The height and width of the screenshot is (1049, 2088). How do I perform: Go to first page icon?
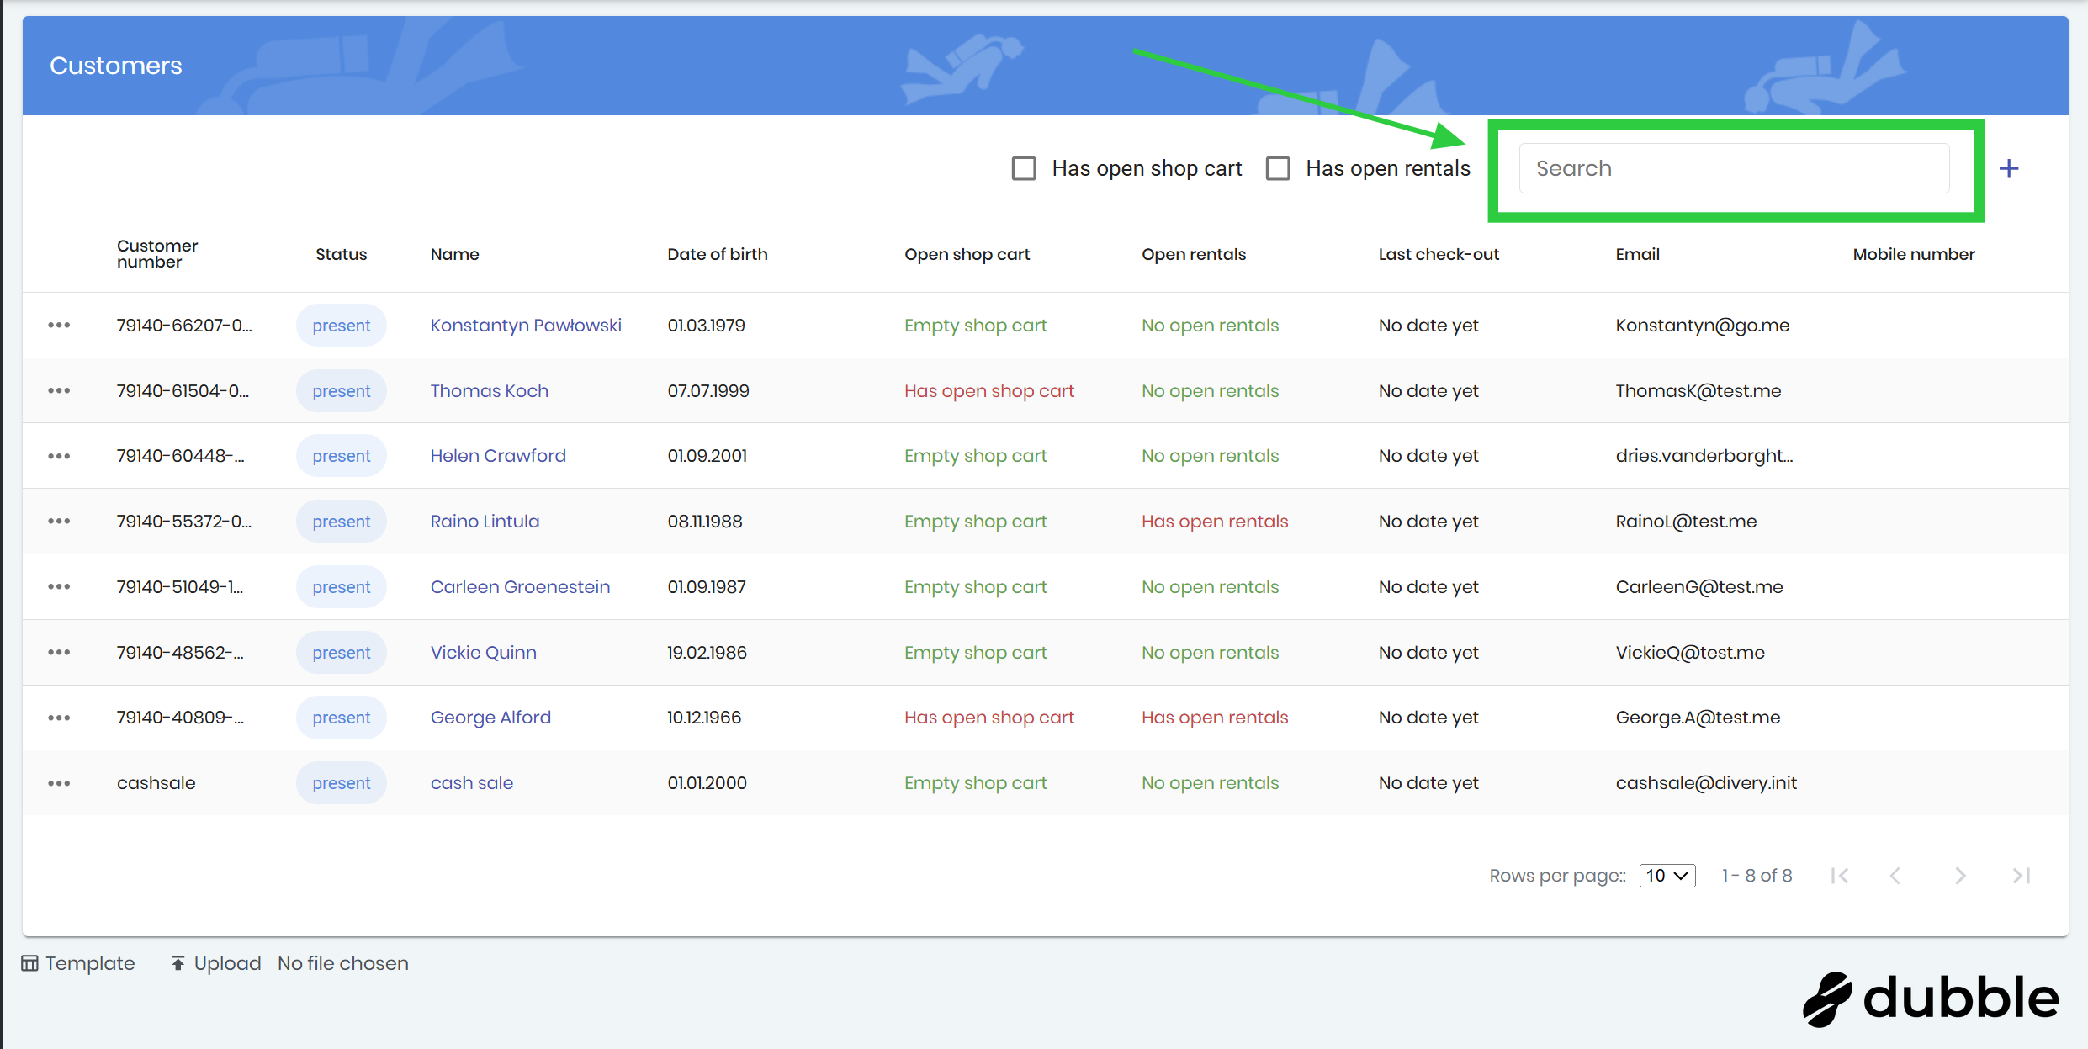pyautogui.click(x=1839, y=876)
